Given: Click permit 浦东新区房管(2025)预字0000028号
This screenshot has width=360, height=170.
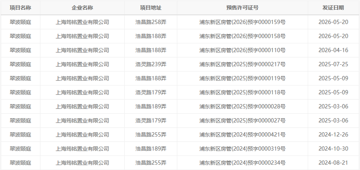Looking at the screenshot, I should [x=242, y=107].
